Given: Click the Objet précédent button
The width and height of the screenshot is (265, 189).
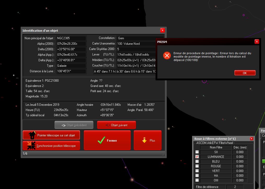Looking at the screenshot, I should pos(74,125).
